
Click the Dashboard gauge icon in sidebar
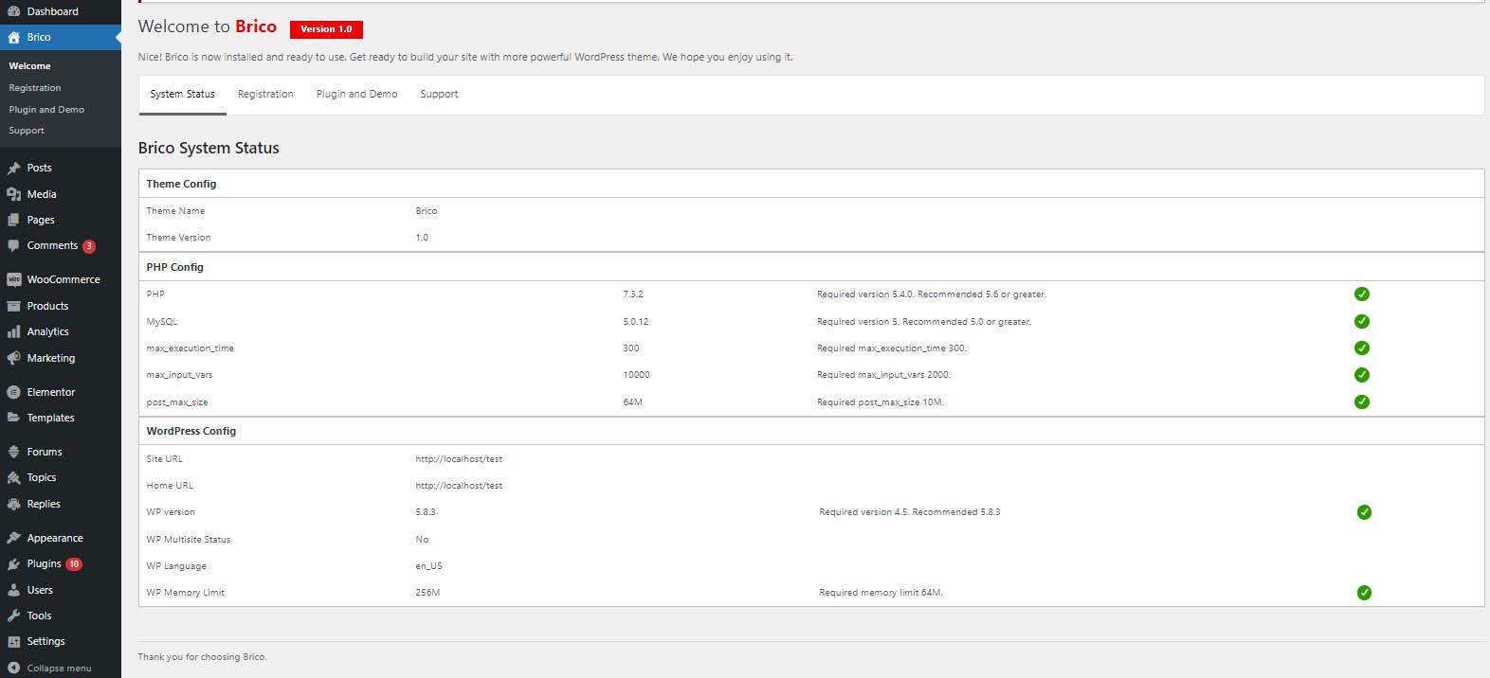13,11
